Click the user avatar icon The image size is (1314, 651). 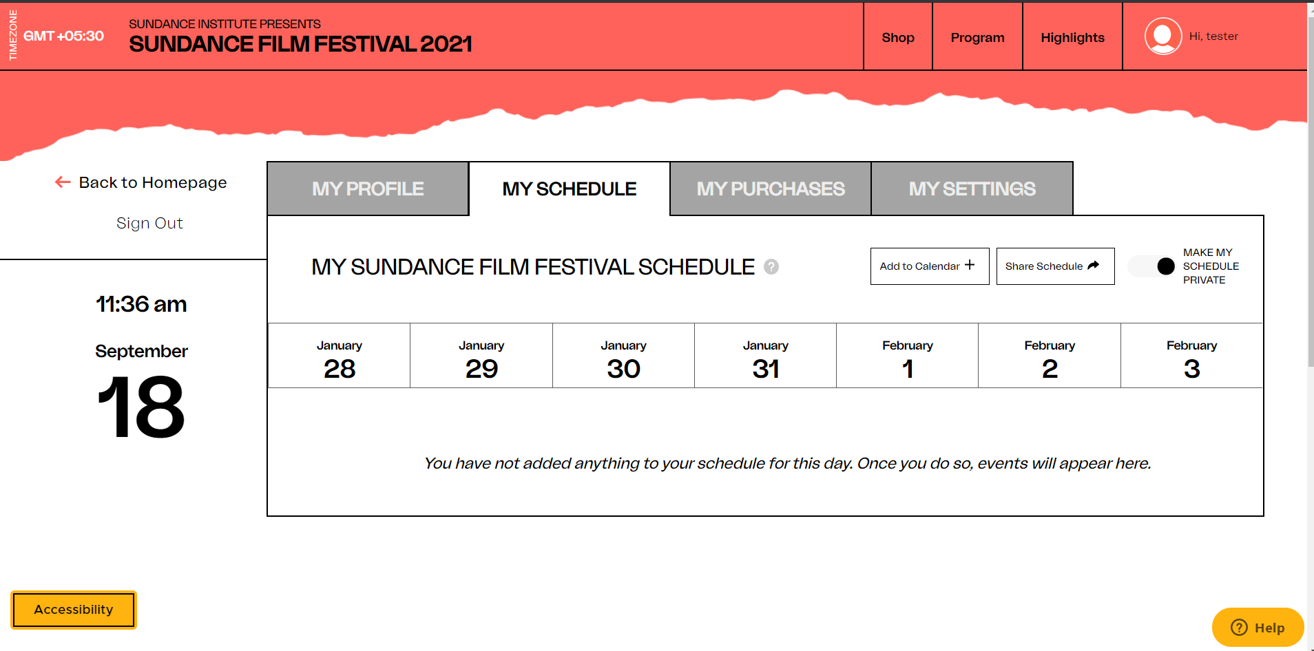tap(1163, 36)
